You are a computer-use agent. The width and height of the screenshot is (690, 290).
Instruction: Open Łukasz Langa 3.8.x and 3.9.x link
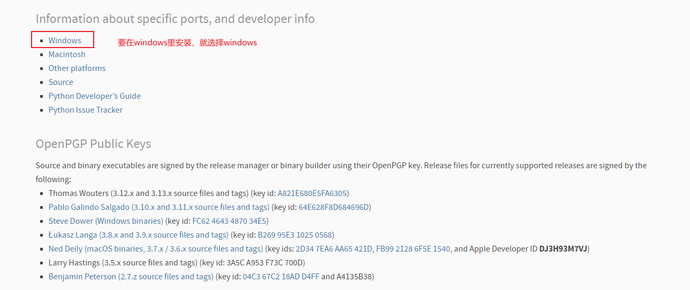138,235
